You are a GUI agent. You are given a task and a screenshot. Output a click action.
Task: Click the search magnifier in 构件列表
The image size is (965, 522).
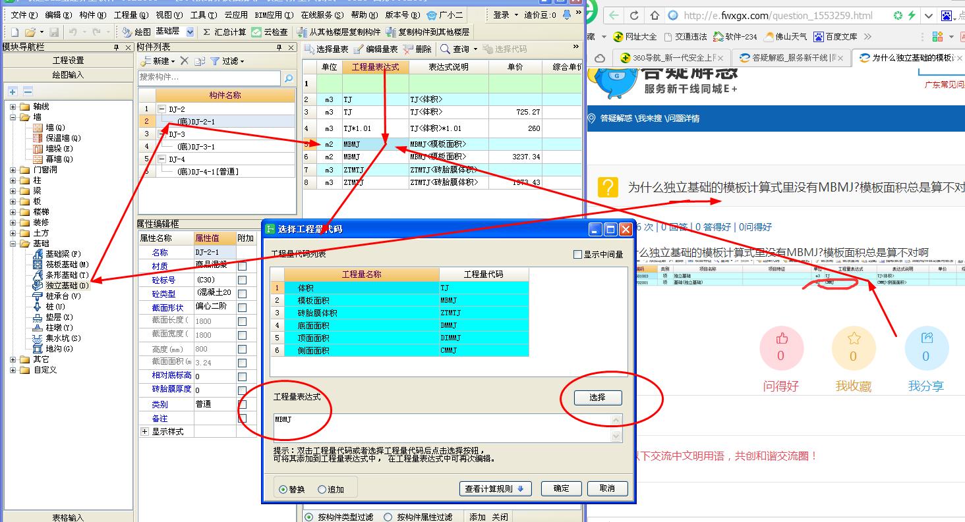288,78
